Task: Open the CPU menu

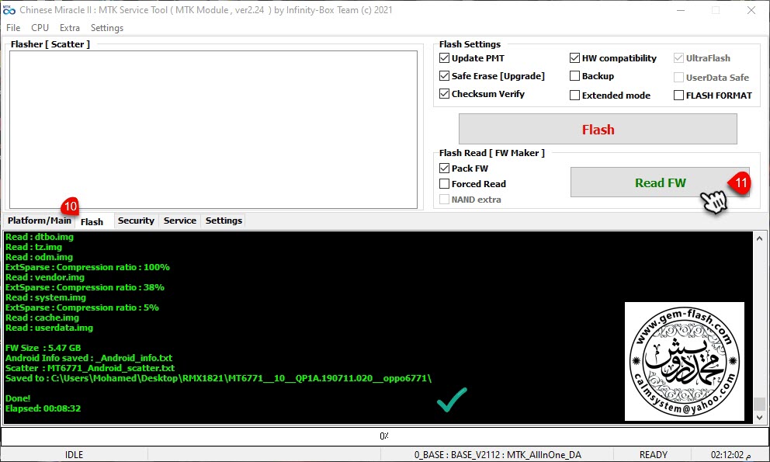Action: pos(40,28)
